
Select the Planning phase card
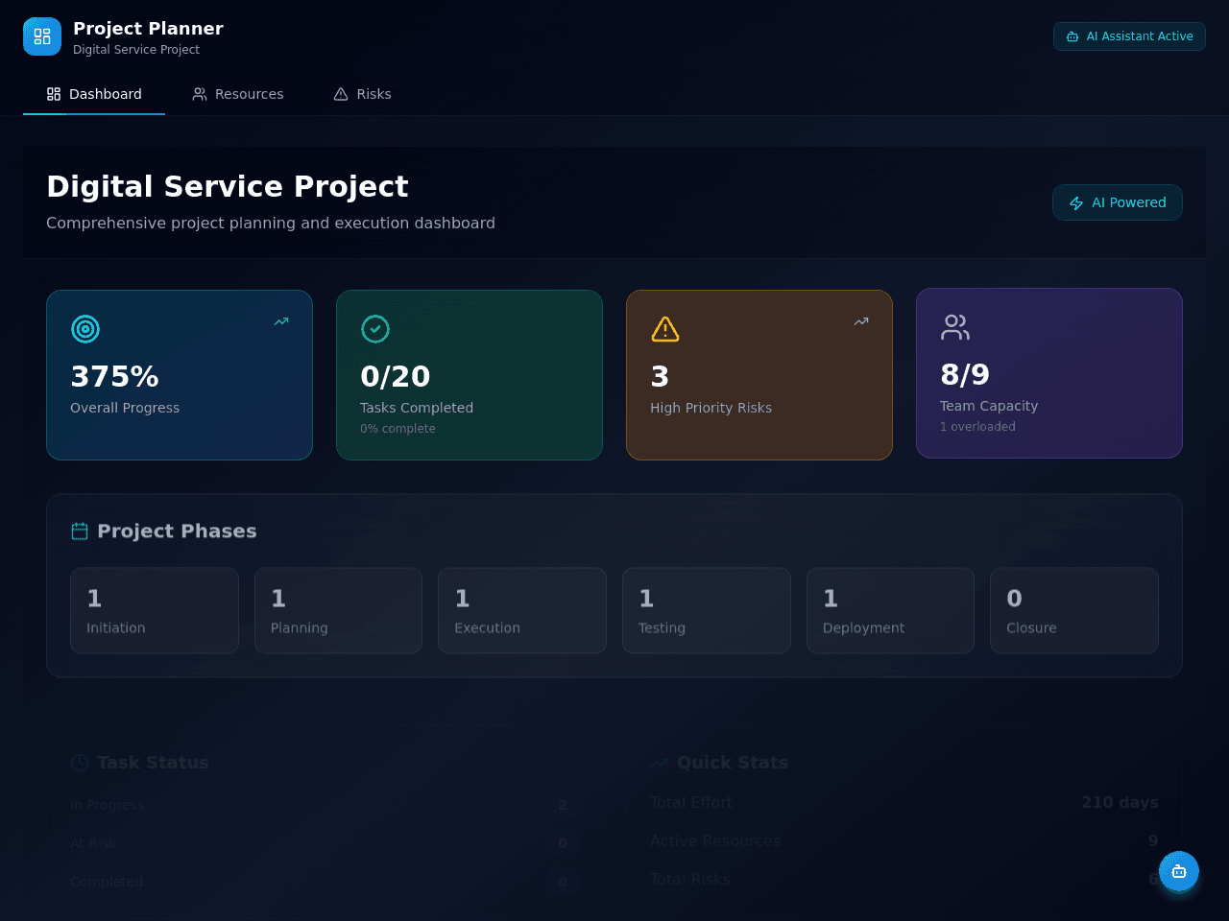coord(338,610)
